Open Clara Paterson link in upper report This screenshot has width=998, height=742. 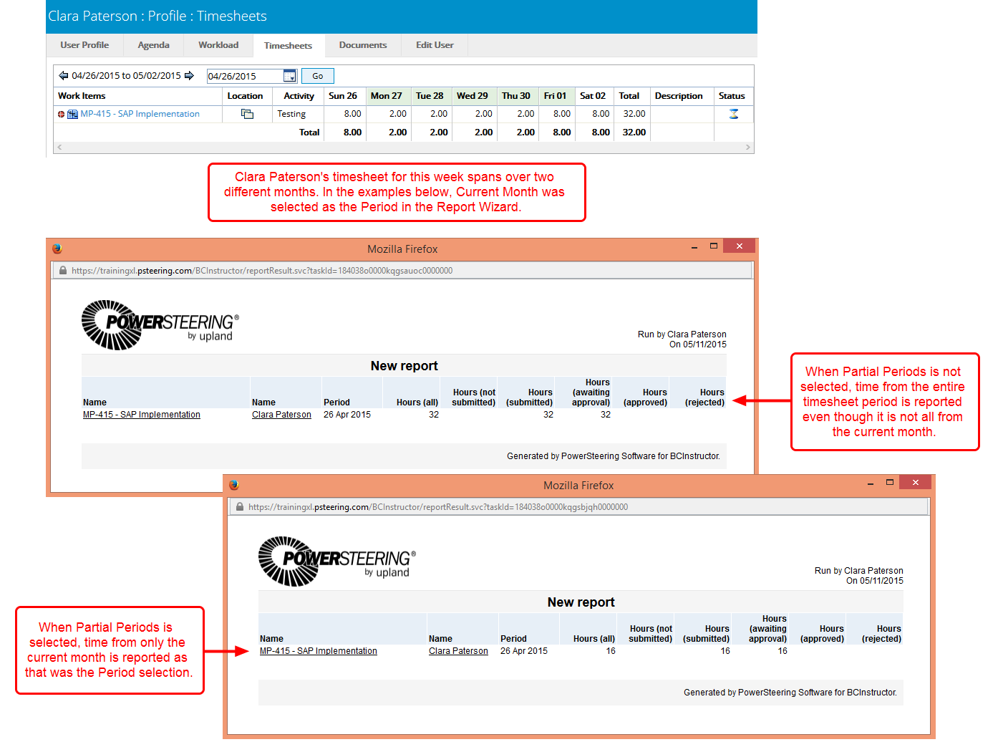(x=281, y=415)
